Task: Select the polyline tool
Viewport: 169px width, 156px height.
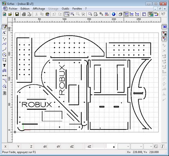Action: pyautogui.click(x=4, y=44)
